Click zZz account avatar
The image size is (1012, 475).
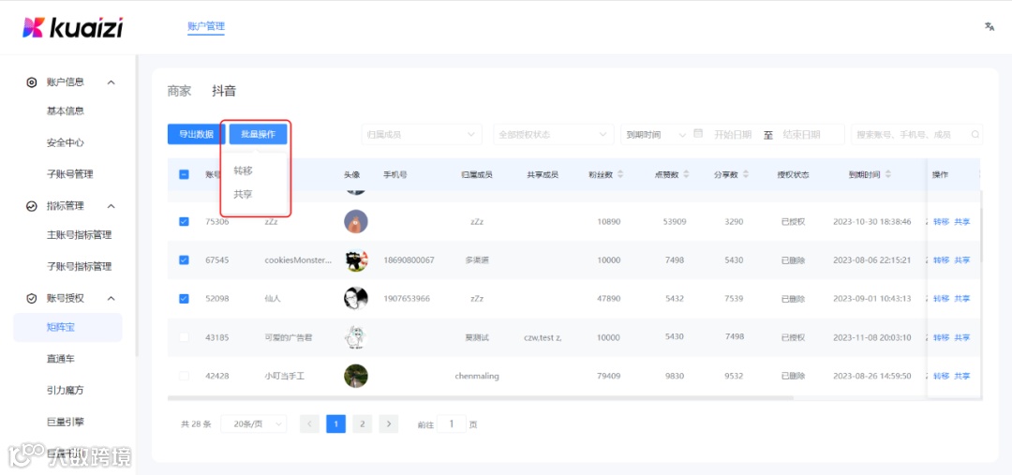click(x=356, y=221)
